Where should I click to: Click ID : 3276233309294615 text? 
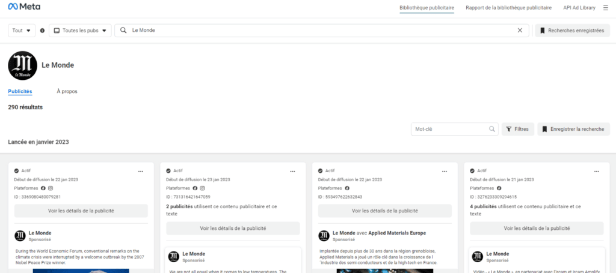pyautogui.click(x=493, y=197)
